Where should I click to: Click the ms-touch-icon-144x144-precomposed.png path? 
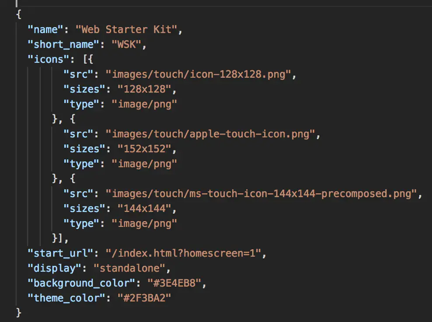coord(261,194)
